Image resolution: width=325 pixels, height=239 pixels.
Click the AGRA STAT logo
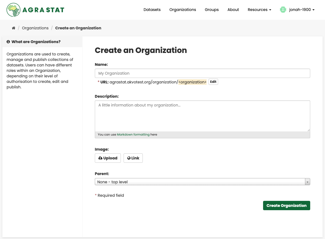pyautogui.click(x=35, y=10)
